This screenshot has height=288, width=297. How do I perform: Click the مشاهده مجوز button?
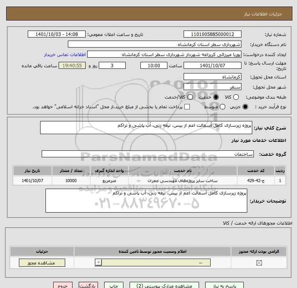[42, 263]
